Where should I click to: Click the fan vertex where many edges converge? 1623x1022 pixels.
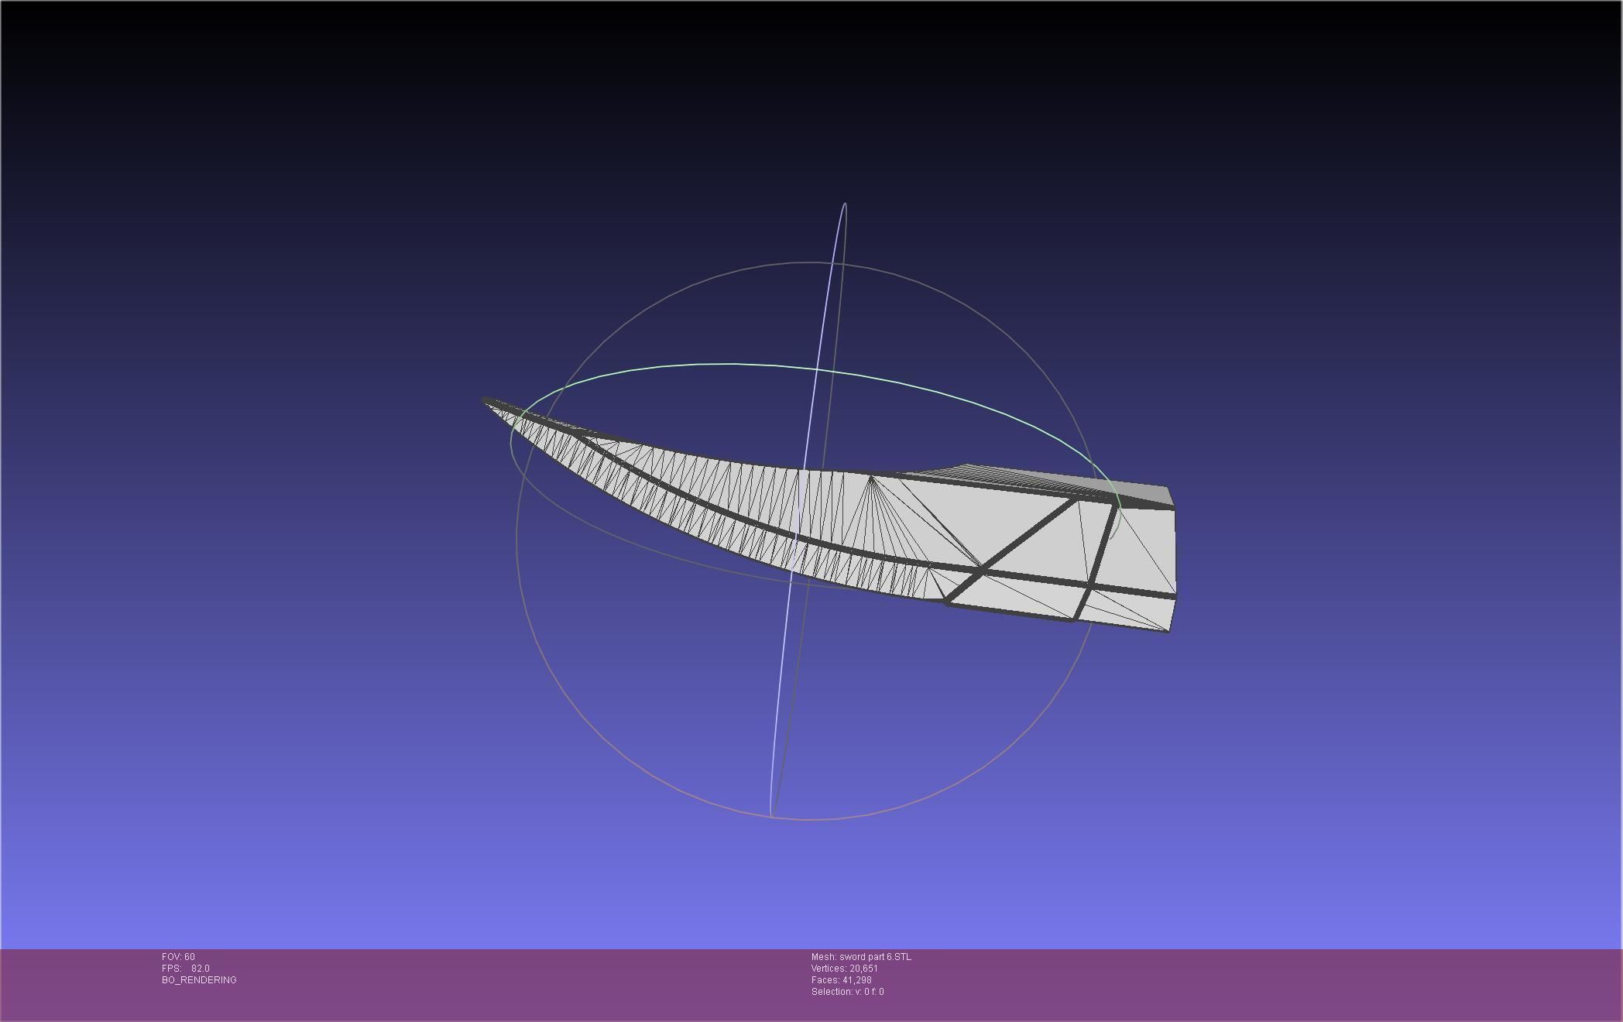click(871, 478)
